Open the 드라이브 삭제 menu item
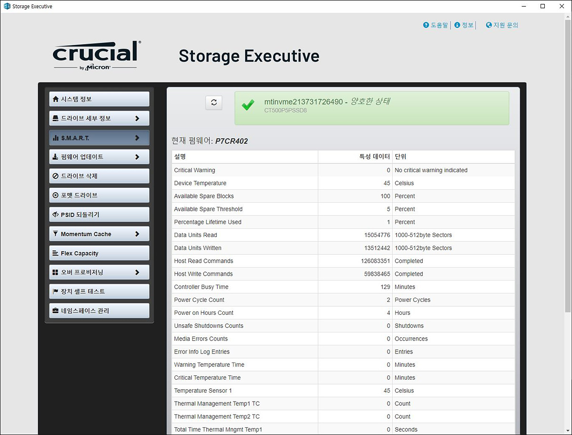The image size is (572, 435). click(x=99, y=176)
